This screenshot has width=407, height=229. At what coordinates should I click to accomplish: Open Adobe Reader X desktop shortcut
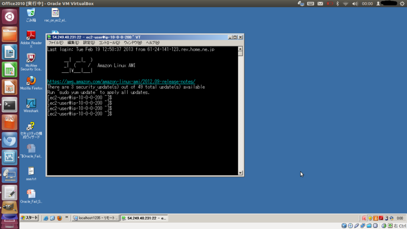pyautogui.click(x=31, y=39)
